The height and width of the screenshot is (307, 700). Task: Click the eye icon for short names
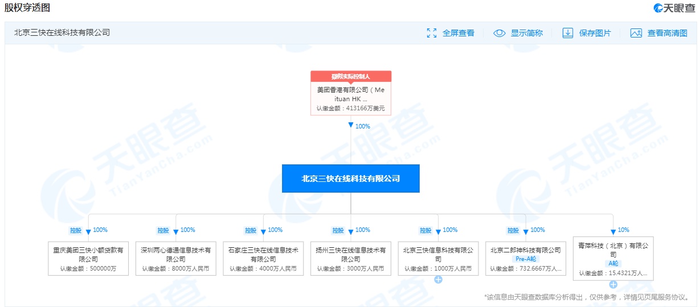500,33
